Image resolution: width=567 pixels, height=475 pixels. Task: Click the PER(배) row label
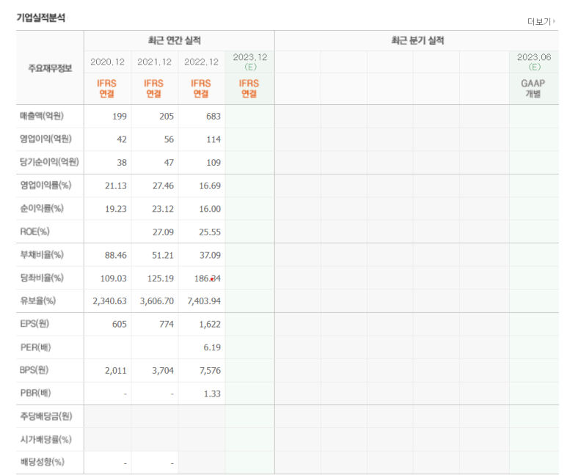point(35,347)
